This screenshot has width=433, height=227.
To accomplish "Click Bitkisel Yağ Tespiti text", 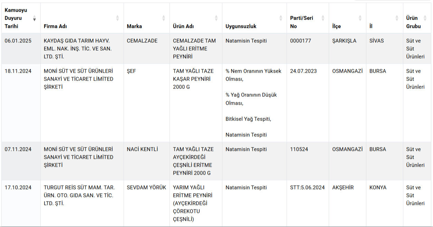I will [x=248, y=119].
